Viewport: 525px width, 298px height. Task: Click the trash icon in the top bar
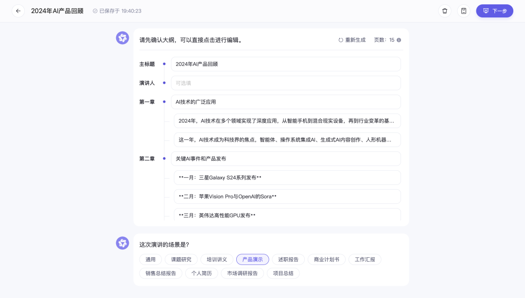(x=445, y=11)
